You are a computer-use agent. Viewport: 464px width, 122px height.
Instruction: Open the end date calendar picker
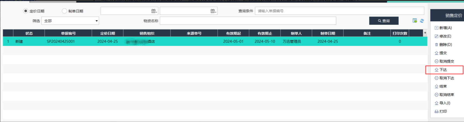[x=213, y=11]
